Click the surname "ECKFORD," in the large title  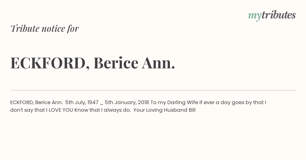50,63
